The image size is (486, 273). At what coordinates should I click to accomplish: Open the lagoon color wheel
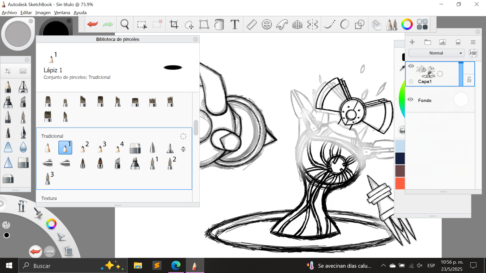(x=51, y=224)
